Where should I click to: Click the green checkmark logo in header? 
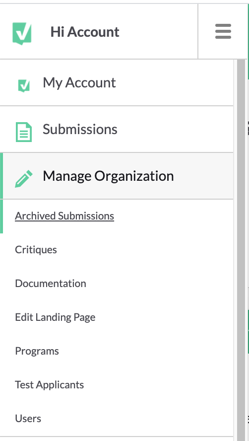pos(22,33)
